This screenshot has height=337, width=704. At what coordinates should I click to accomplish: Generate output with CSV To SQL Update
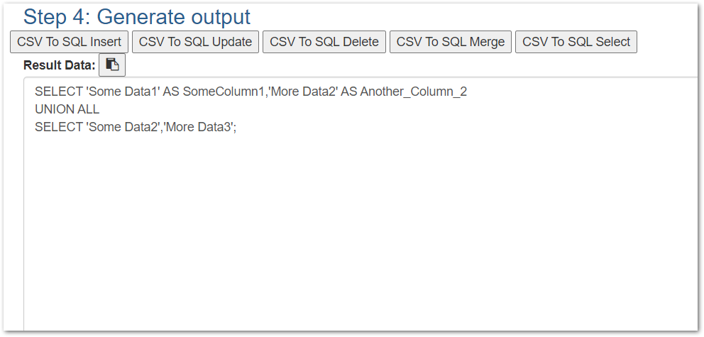pos(195,42)
